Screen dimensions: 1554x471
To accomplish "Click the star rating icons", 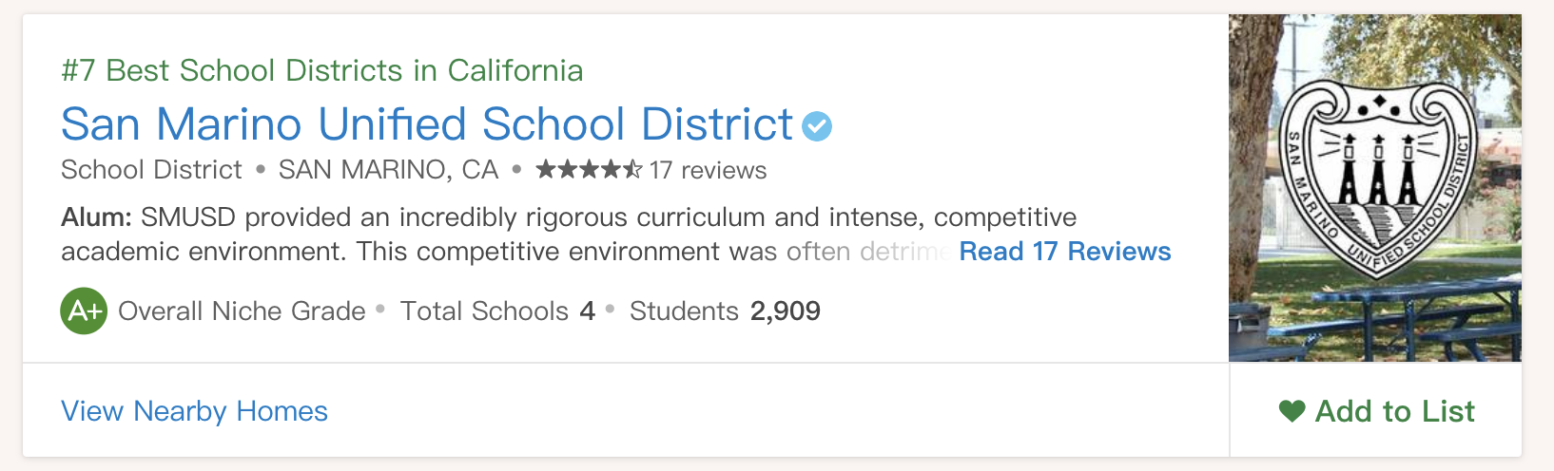I will (x=589, y=170).
